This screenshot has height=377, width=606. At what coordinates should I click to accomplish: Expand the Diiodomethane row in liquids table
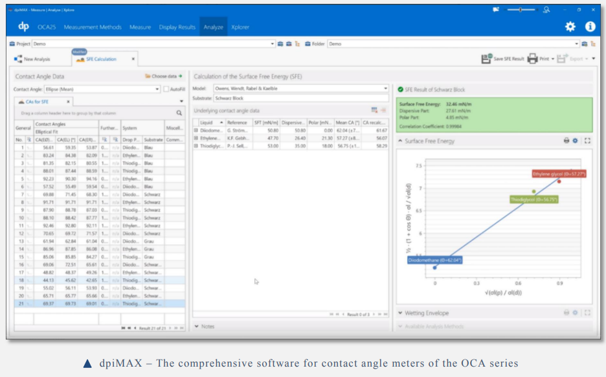(x=196, y=130)
